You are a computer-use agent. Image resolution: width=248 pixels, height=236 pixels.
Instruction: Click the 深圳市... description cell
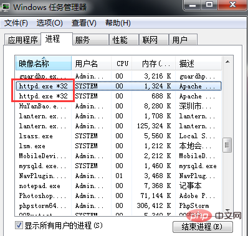pyautogui.click(x=195, y=106)
